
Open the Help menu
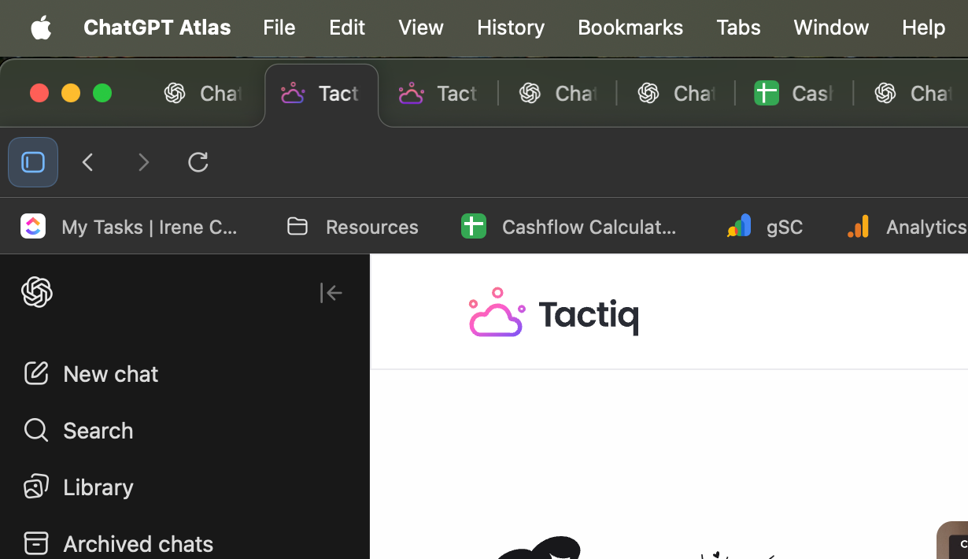924,28
